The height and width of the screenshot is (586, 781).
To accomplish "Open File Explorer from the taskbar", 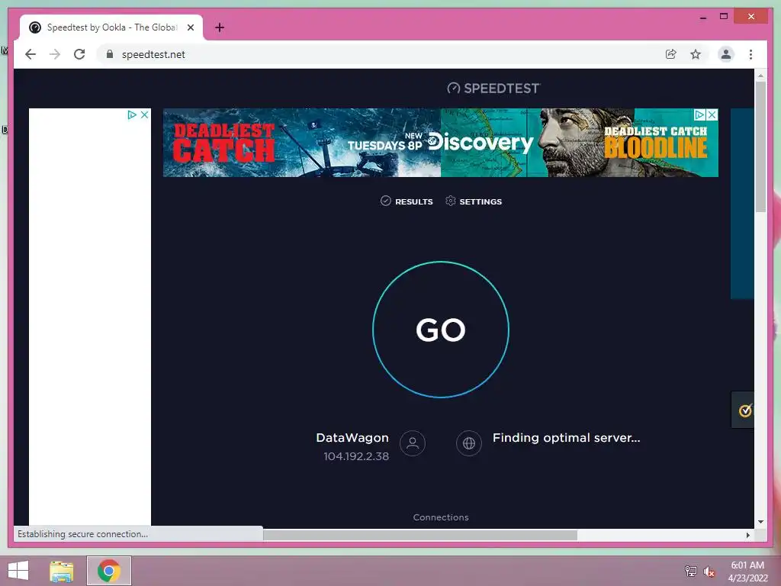I will (62, 571).
